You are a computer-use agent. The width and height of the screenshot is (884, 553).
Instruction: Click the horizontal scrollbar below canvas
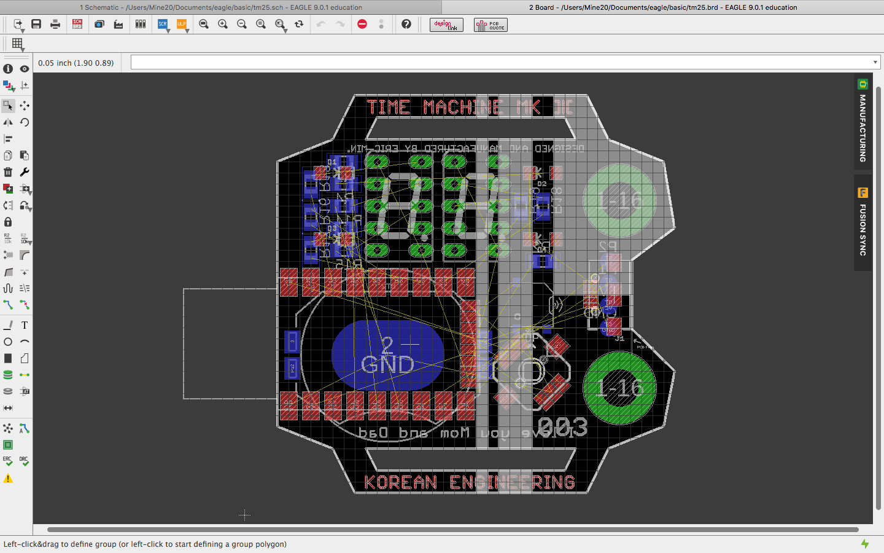[x=452, y=529]
